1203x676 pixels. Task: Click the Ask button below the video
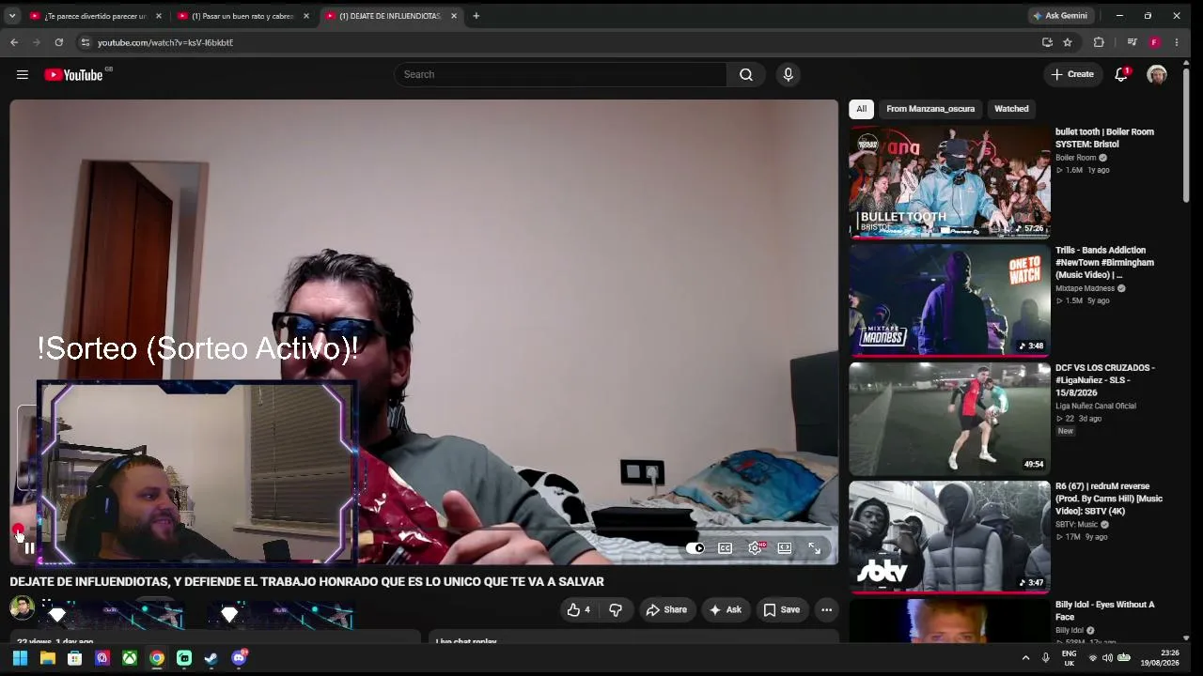point(726,610)
